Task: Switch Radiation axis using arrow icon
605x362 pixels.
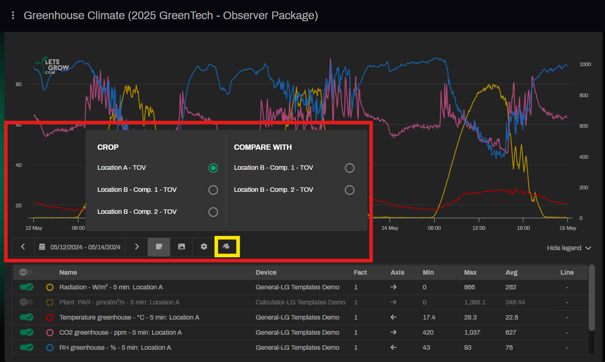Action: pos(393,287)
